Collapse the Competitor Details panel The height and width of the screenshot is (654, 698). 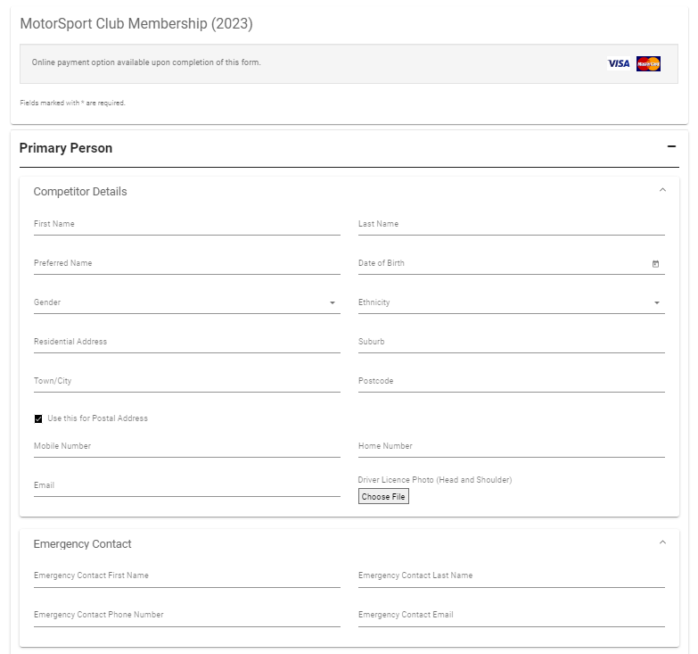(x=662, y=190)
